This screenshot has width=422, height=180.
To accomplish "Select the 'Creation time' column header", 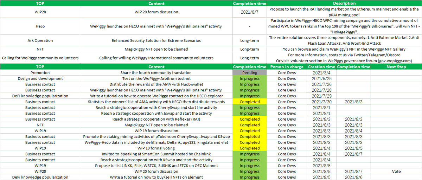I will tap(321, 67).
